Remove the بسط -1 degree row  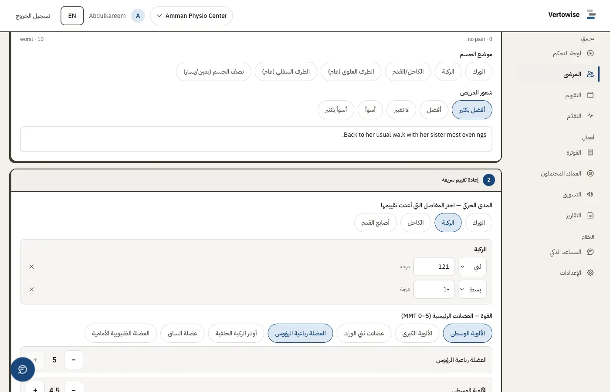point(31,289)
